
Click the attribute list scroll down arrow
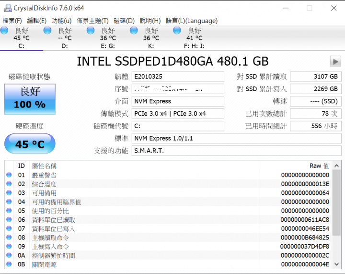336,264
